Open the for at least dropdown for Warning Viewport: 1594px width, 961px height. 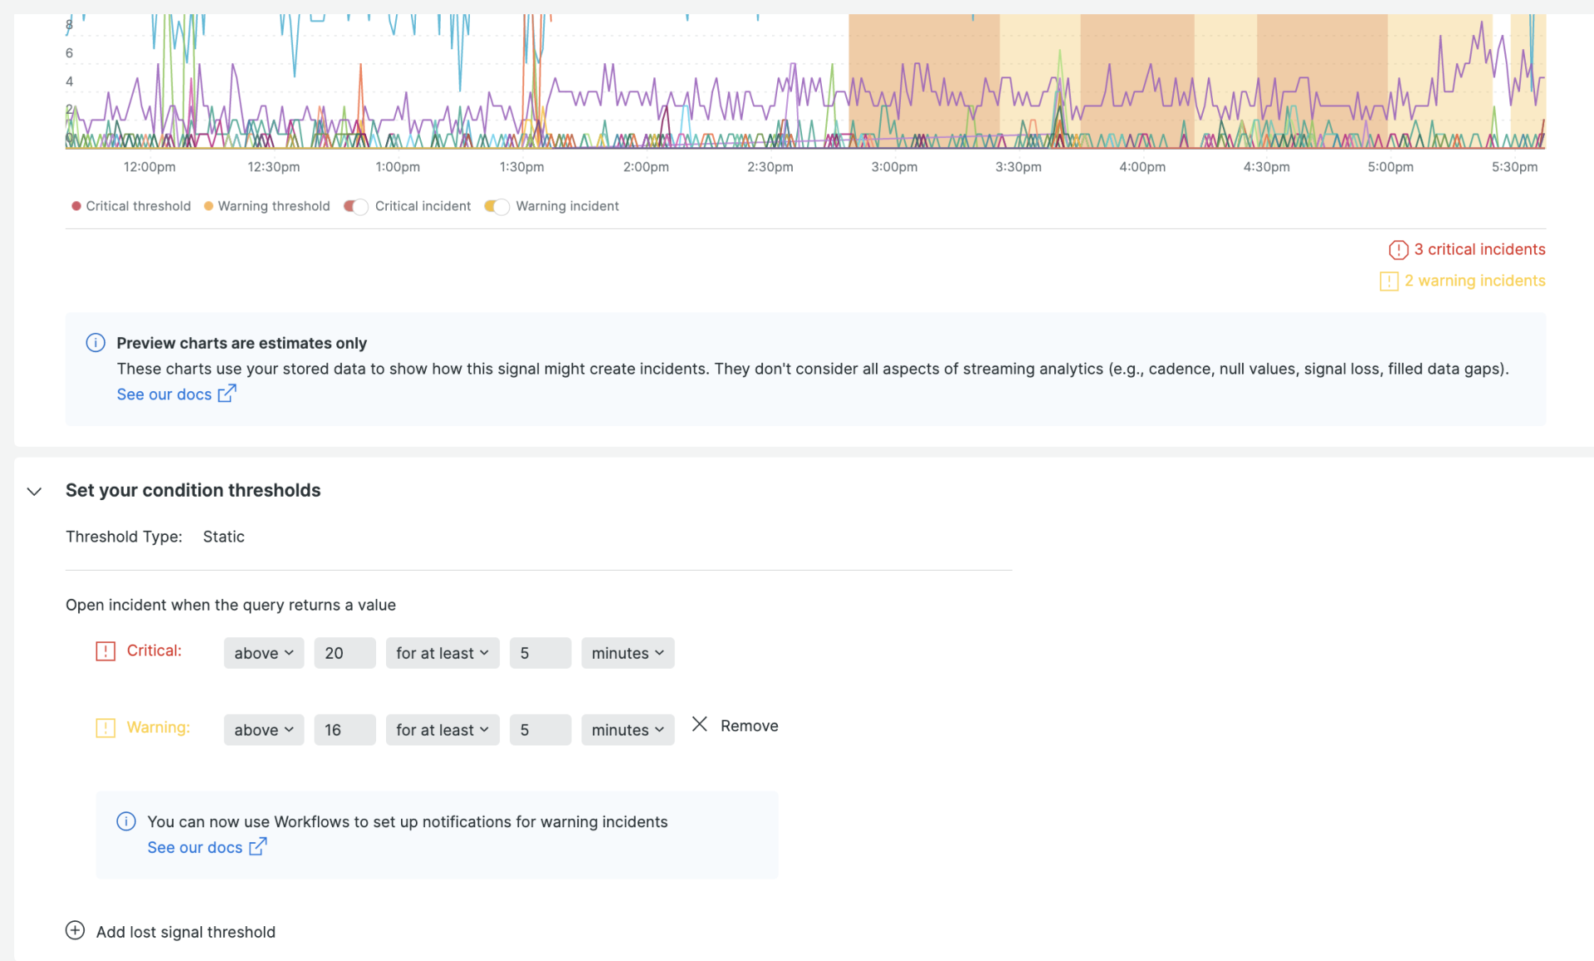(x=442, y=729)
